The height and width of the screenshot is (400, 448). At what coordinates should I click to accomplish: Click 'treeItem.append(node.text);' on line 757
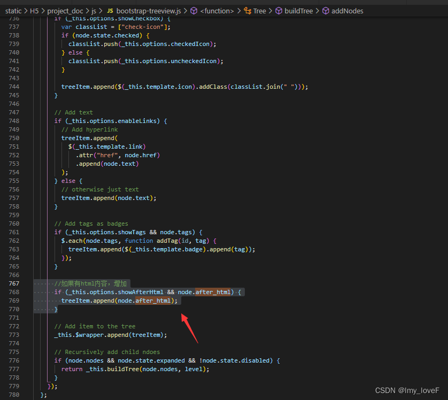[x=109, y=198]
